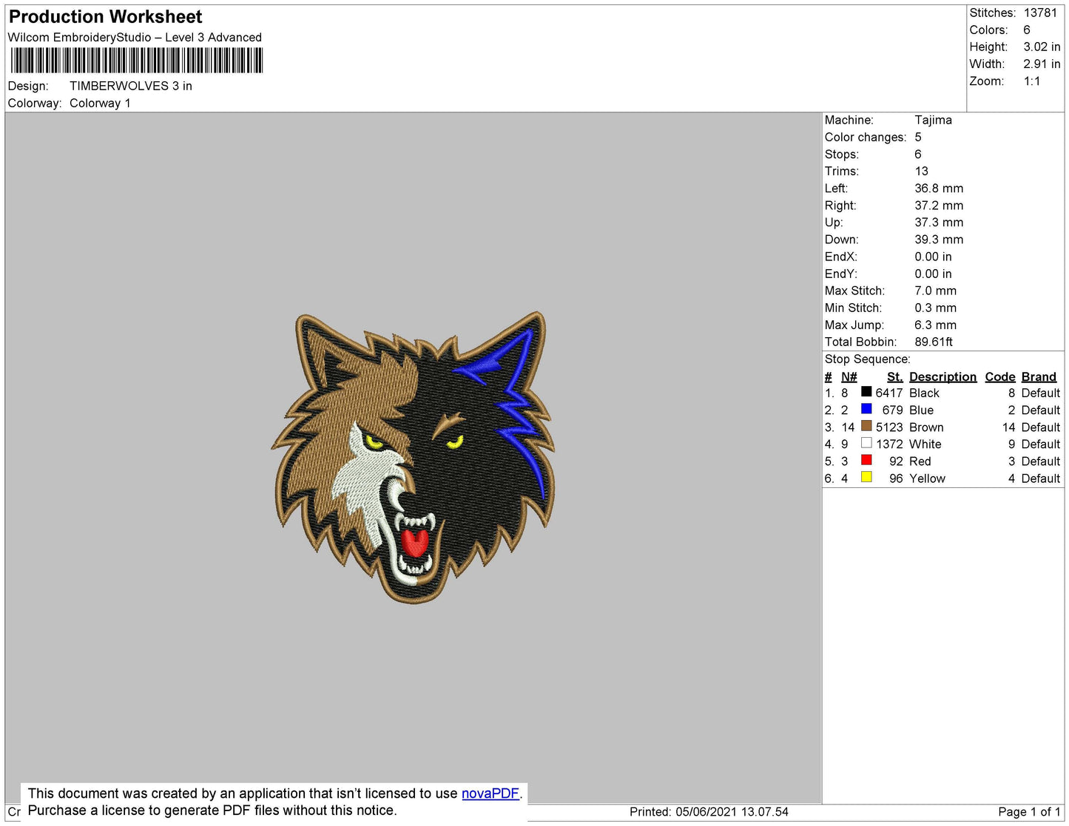Image resolution: width=1069 pixels, height=826 pixels.
Task: Click the 'Page 1 of 1' footer text
Action: click(1029, 812)
